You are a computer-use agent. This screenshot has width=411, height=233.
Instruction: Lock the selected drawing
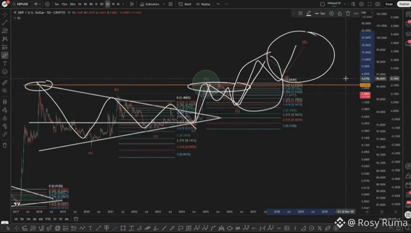click(x=340, y=13)
